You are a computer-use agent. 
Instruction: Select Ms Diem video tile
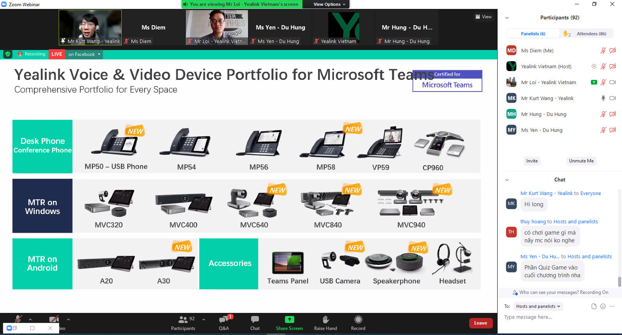coord(154,28)
